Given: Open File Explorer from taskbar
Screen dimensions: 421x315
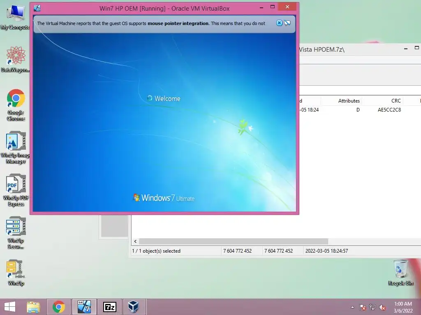Looking at the screenshot, I should (x=33, y=307).
